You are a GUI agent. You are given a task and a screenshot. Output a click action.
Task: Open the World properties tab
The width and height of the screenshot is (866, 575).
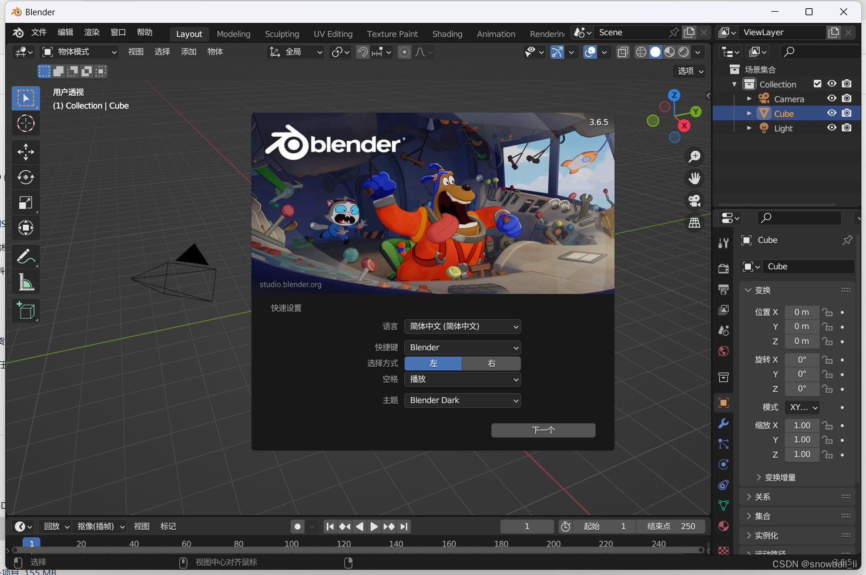[x=724, y=351]
